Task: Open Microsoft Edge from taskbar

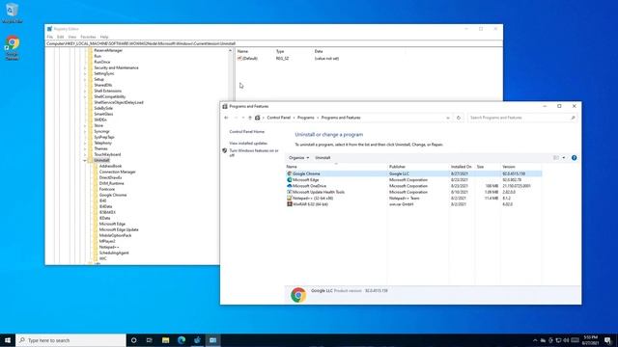Action: [x=182, y=340]
